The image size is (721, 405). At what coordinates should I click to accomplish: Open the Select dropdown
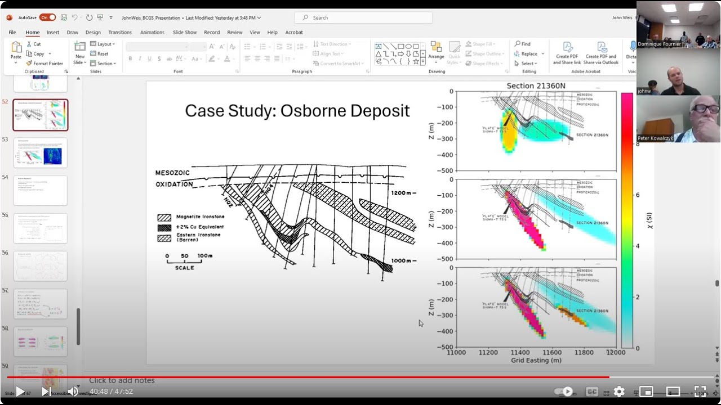click(x=526, y=64)
